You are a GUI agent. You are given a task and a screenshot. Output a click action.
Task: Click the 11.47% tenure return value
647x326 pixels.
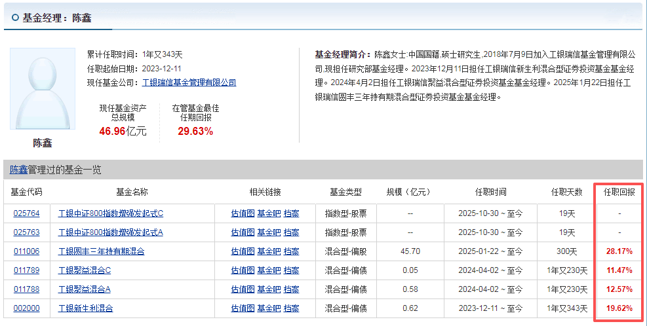coord(619,270)
